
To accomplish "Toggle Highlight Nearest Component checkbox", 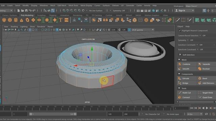I will coord(180,31).
